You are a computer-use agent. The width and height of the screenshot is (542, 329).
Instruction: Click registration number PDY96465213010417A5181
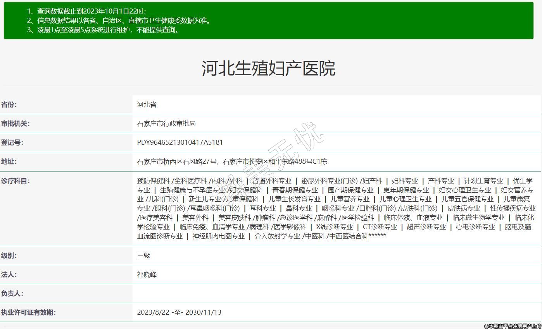point(180,142)
